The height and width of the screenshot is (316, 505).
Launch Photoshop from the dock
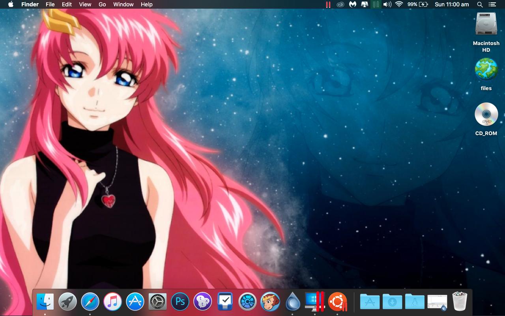(180, 302)
